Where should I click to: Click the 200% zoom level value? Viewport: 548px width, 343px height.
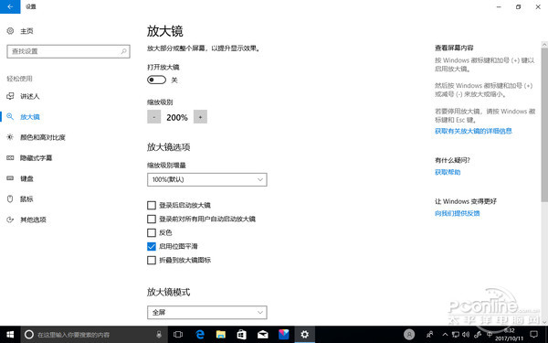coord(177,117)
